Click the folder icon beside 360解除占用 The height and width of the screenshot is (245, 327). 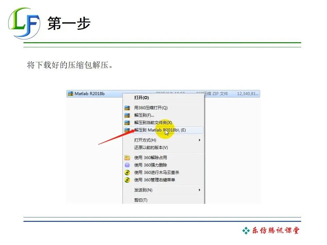click(127, 158)
